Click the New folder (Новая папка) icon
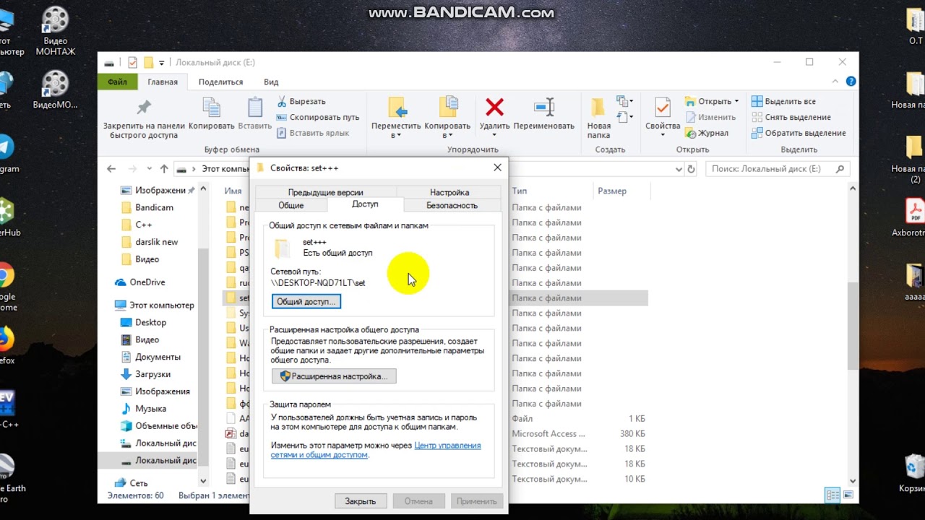The height and width of the screenshot is (520, 925). point(598,108)
